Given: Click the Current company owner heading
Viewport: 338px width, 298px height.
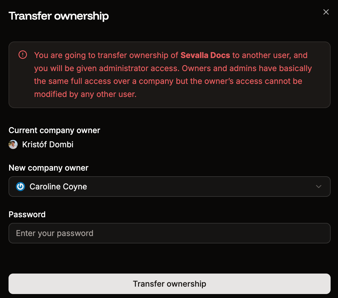Looking at the screenshot, I should 54,130.
